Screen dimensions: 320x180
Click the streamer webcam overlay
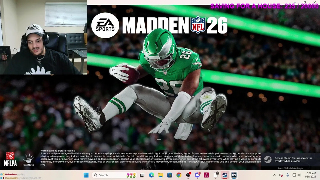[43, 37]
